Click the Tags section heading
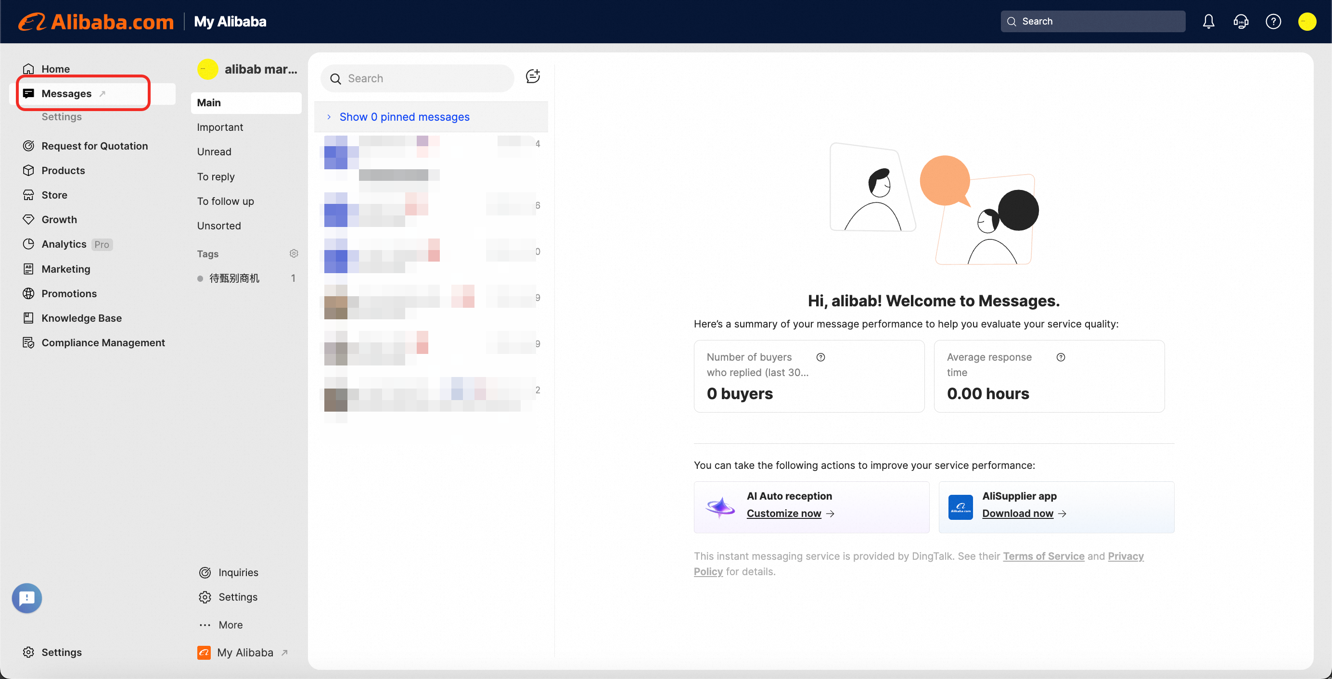This screenshot has width=1332, height=679. (208, 254)
